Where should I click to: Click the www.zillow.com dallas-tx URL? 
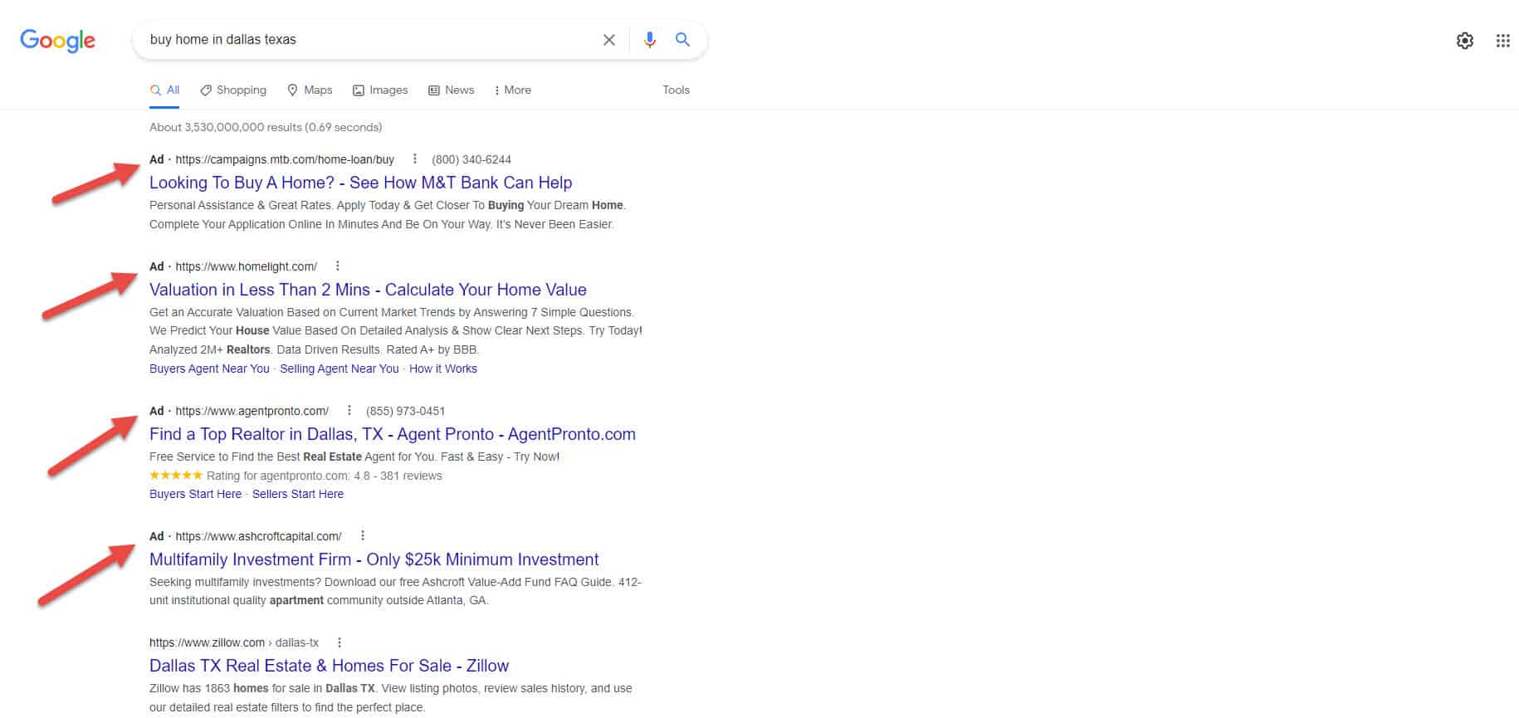coord(234,642)
